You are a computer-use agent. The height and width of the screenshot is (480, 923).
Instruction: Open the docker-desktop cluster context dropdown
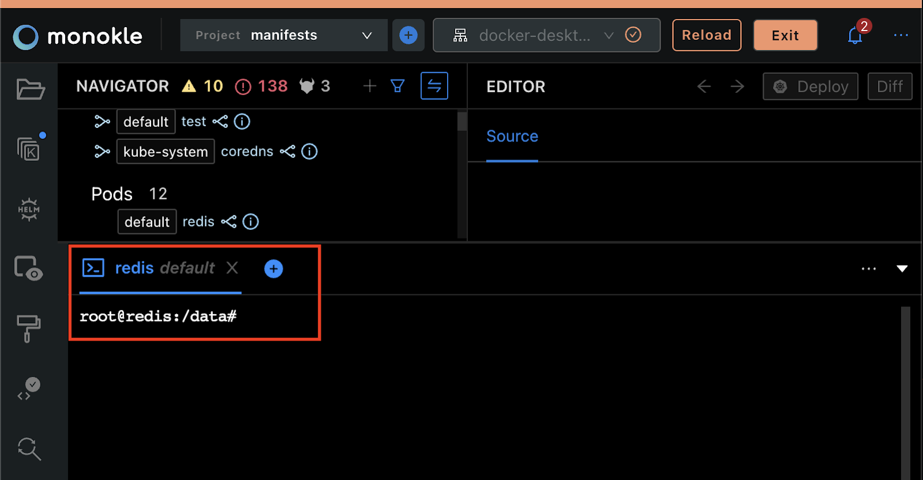[546, 35]
